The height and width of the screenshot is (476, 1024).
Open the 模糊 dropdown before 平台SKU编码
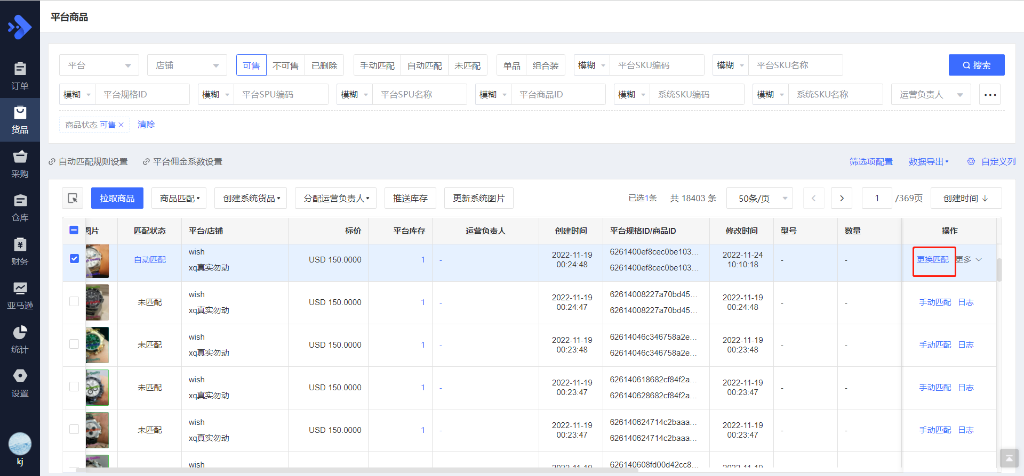(x=592, y=65)
